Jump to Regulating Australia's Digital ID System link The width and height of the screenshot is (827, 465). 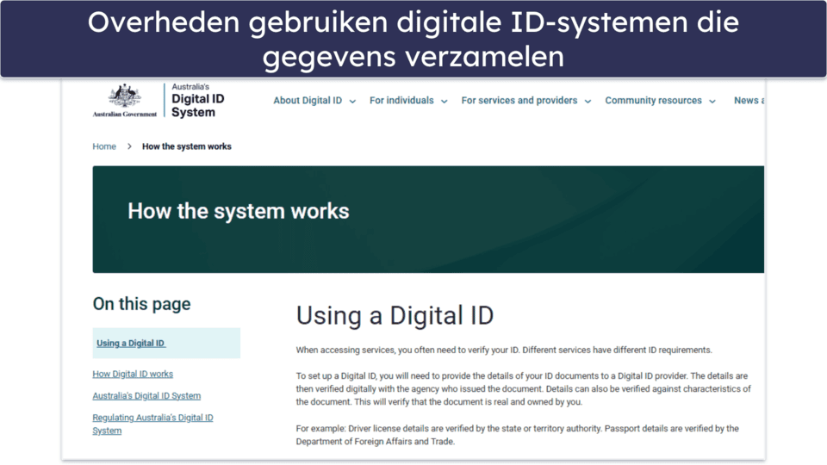pyautogui.click(x=153, y=424)
